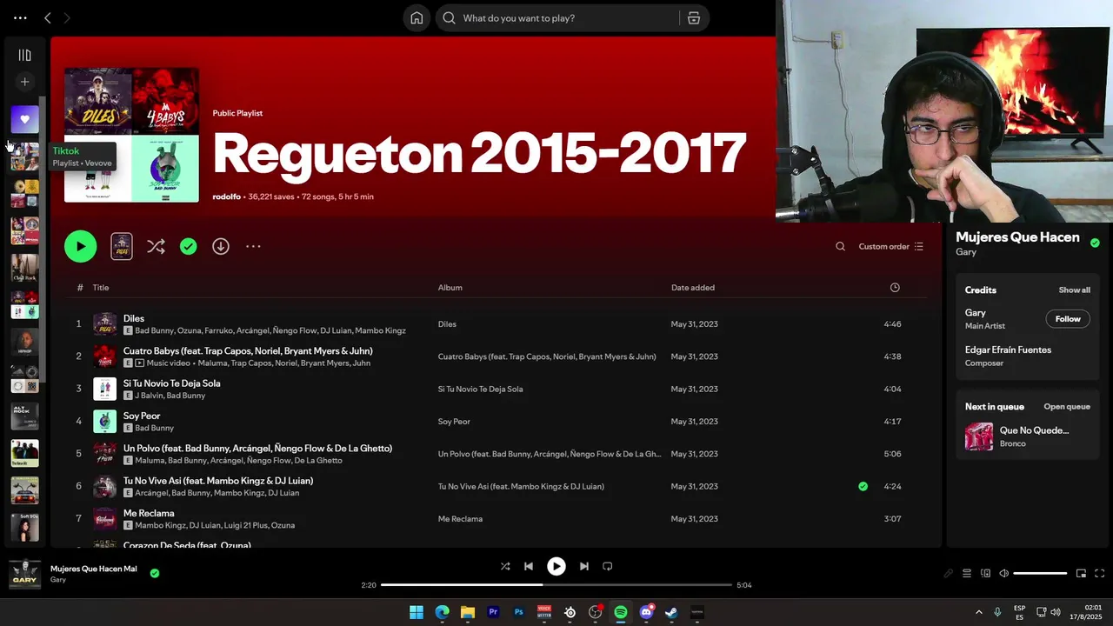
Task: Skip to previous track
Action: click(x=528, y=566)
